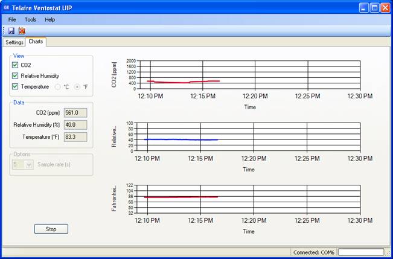Open the Tools menu
The width and height of the screenshot is (393, 259).
click(30, 19)
